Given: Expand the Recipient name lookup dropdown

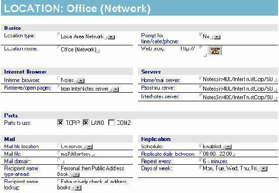Looking at the screenshot, I should 78,187.
